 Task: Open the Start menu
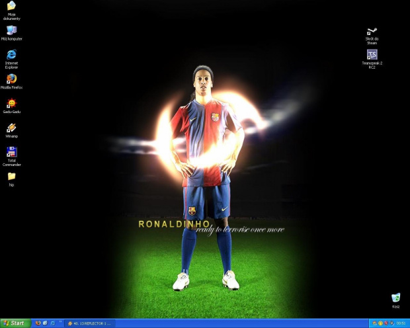[x=15, y=323]
